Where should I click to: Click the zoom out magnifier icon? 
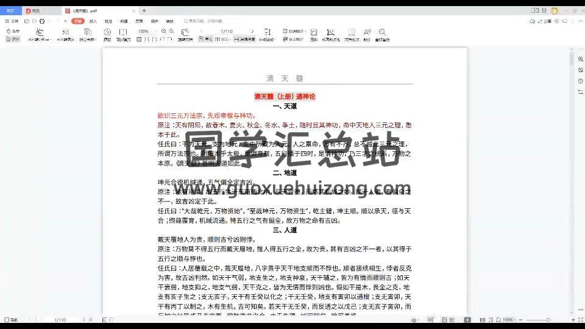point(163,31)
